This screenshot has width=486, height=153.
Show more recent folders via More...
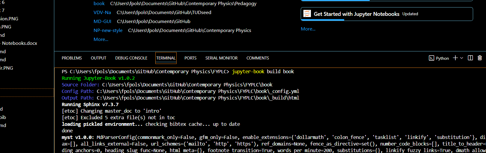click(101, 39)
